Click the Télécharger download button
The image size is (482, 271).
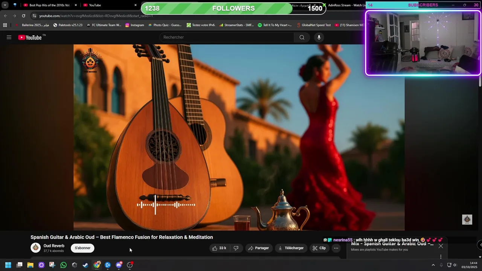(291, 248)
